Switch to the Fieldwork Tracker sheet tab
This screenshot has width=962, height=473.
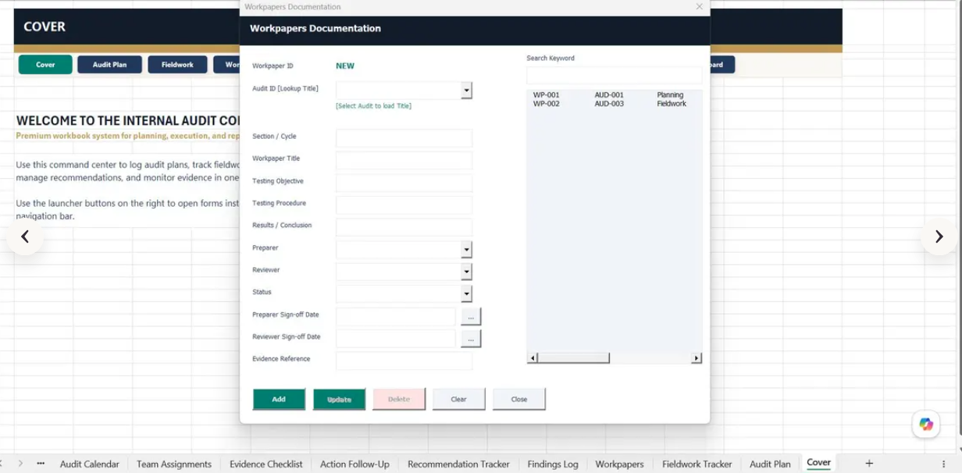tap(697, 464)
